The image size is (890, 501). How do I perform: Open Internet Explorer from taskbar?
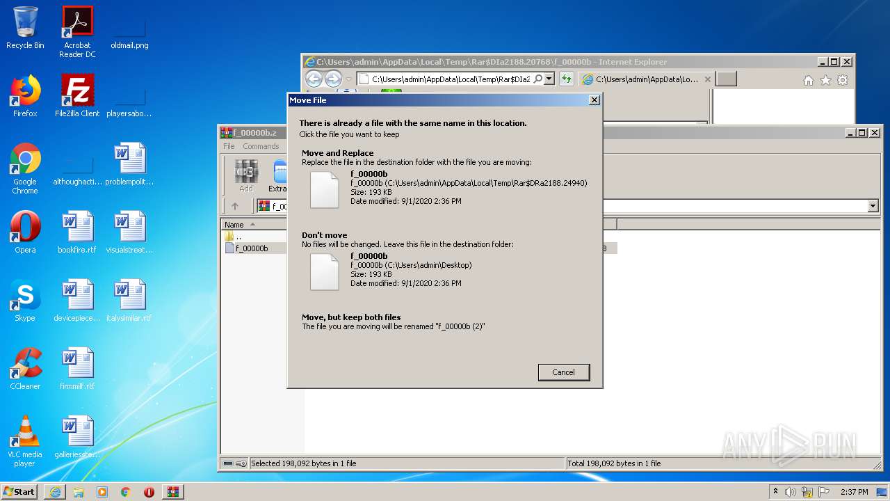[x=55, y=492]
